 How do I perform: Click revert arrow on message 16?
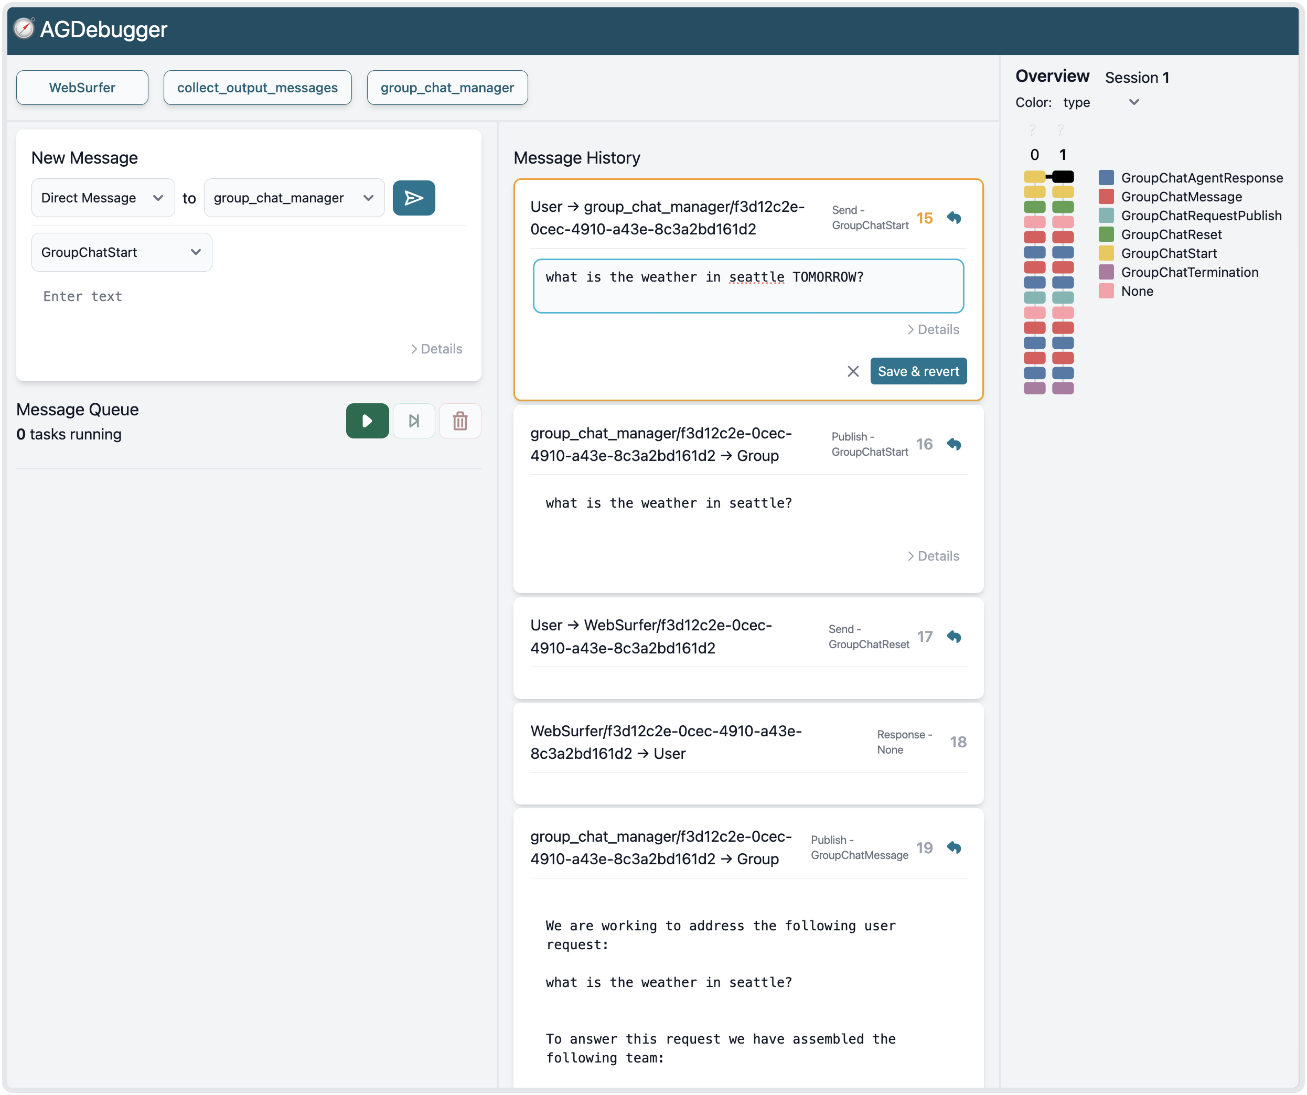[954, 444]
